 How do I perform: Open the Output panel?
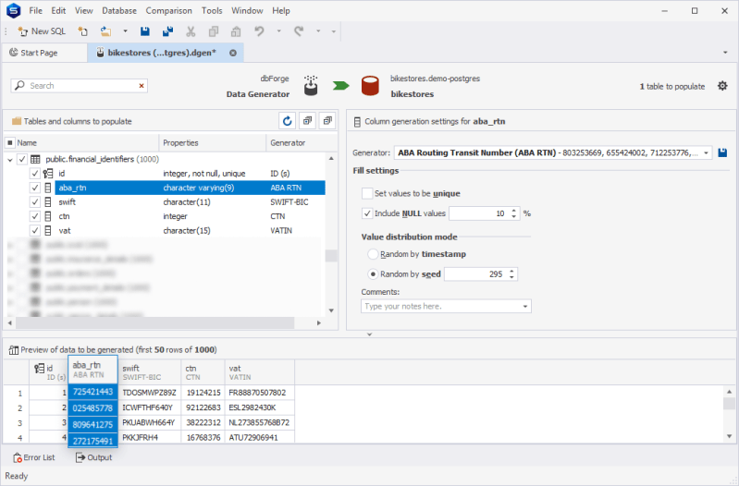93,457
